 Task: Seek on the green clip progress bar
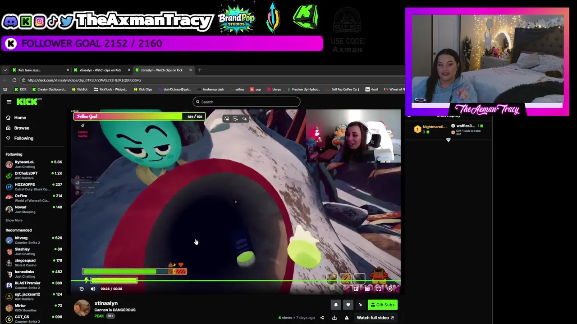(235, 281)
